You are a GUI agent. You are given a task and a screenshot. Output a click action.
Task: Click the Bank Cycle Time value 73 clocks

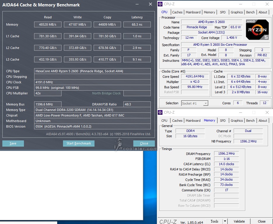[227, 185]
